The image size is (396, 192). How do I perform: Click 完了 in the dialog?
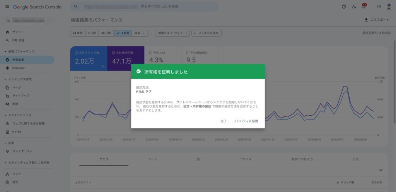224,121
